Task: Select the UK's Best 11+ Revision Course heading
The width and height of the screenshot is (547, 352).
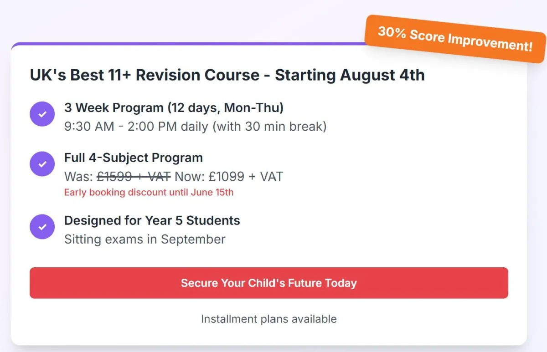Action: coord(227,75)
